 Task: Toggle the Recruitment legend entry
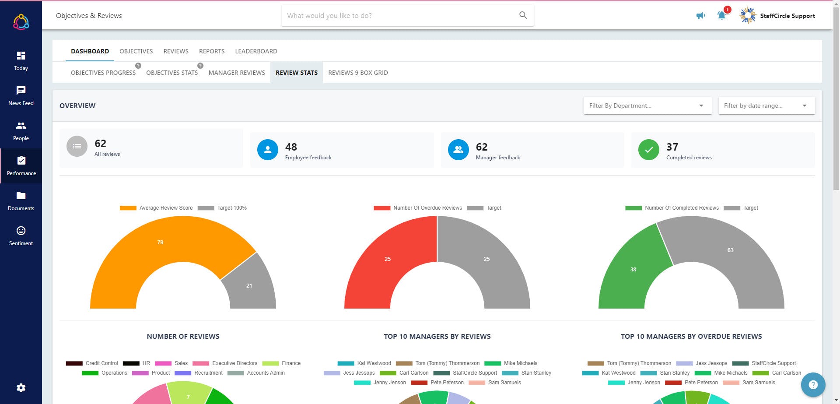(x=199, y=373)
